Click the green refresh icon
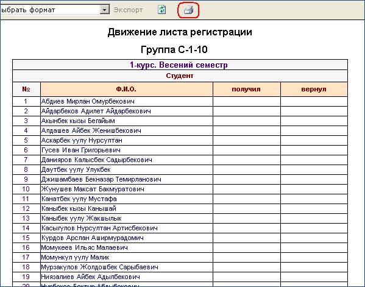 pyautogui.click(x=162, y=10)
